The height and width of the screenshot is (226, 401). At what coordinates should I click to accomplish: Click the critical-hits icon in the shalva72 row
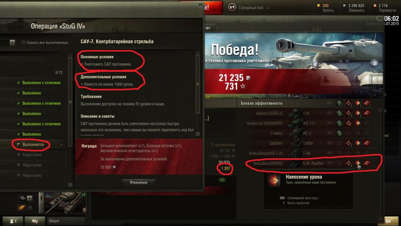349,114
